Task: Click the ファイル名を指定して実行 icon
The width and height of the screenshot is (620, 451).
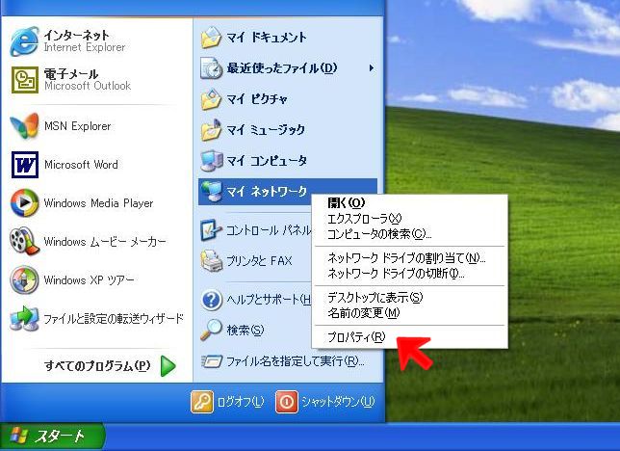Action: click(211, 360)
